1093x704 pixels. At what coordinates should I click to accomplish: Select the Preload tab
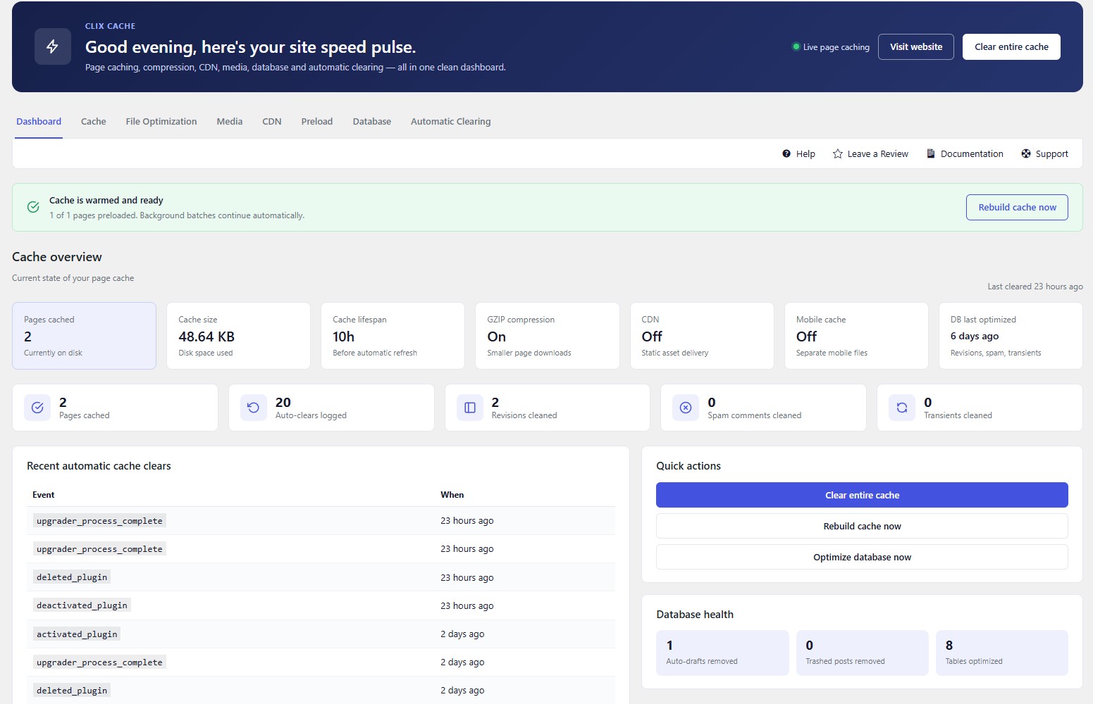pyautogui.click(x=317, y=122)
